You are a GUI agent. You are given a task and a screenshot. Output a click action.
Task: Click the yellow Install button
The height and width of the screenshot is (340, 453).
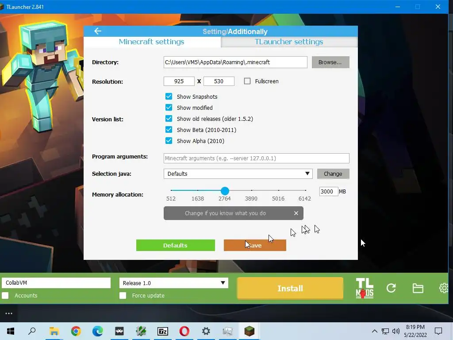point(290,288)
